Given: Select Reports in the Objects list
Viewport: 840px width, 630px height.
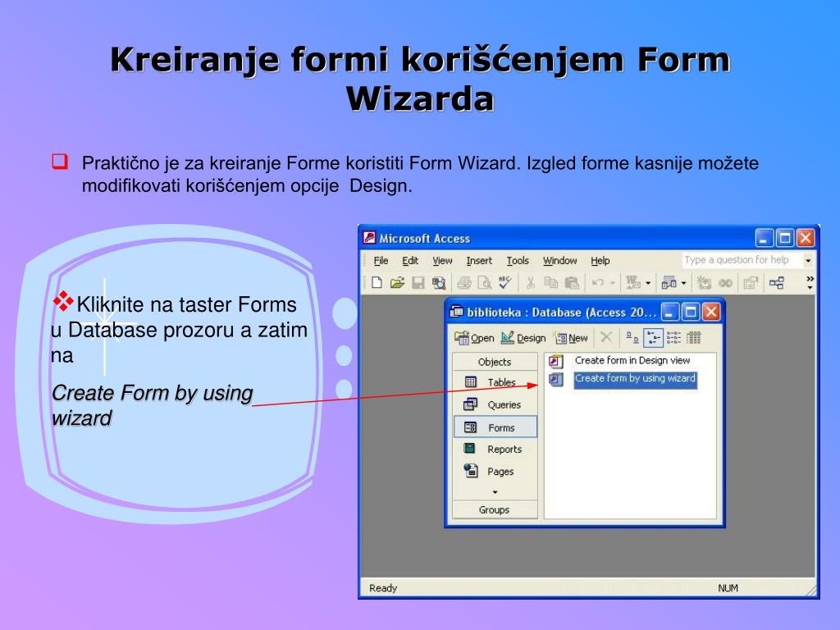Looking at the screenshot, I should pyautogui.click(x=495, y=449).
